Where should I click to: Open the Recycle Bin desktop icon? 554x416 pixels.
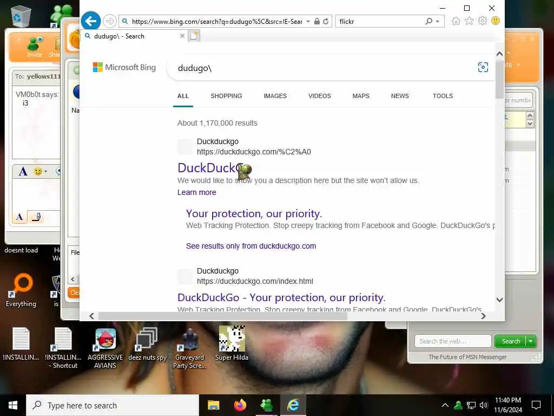(x=21, y=16)
